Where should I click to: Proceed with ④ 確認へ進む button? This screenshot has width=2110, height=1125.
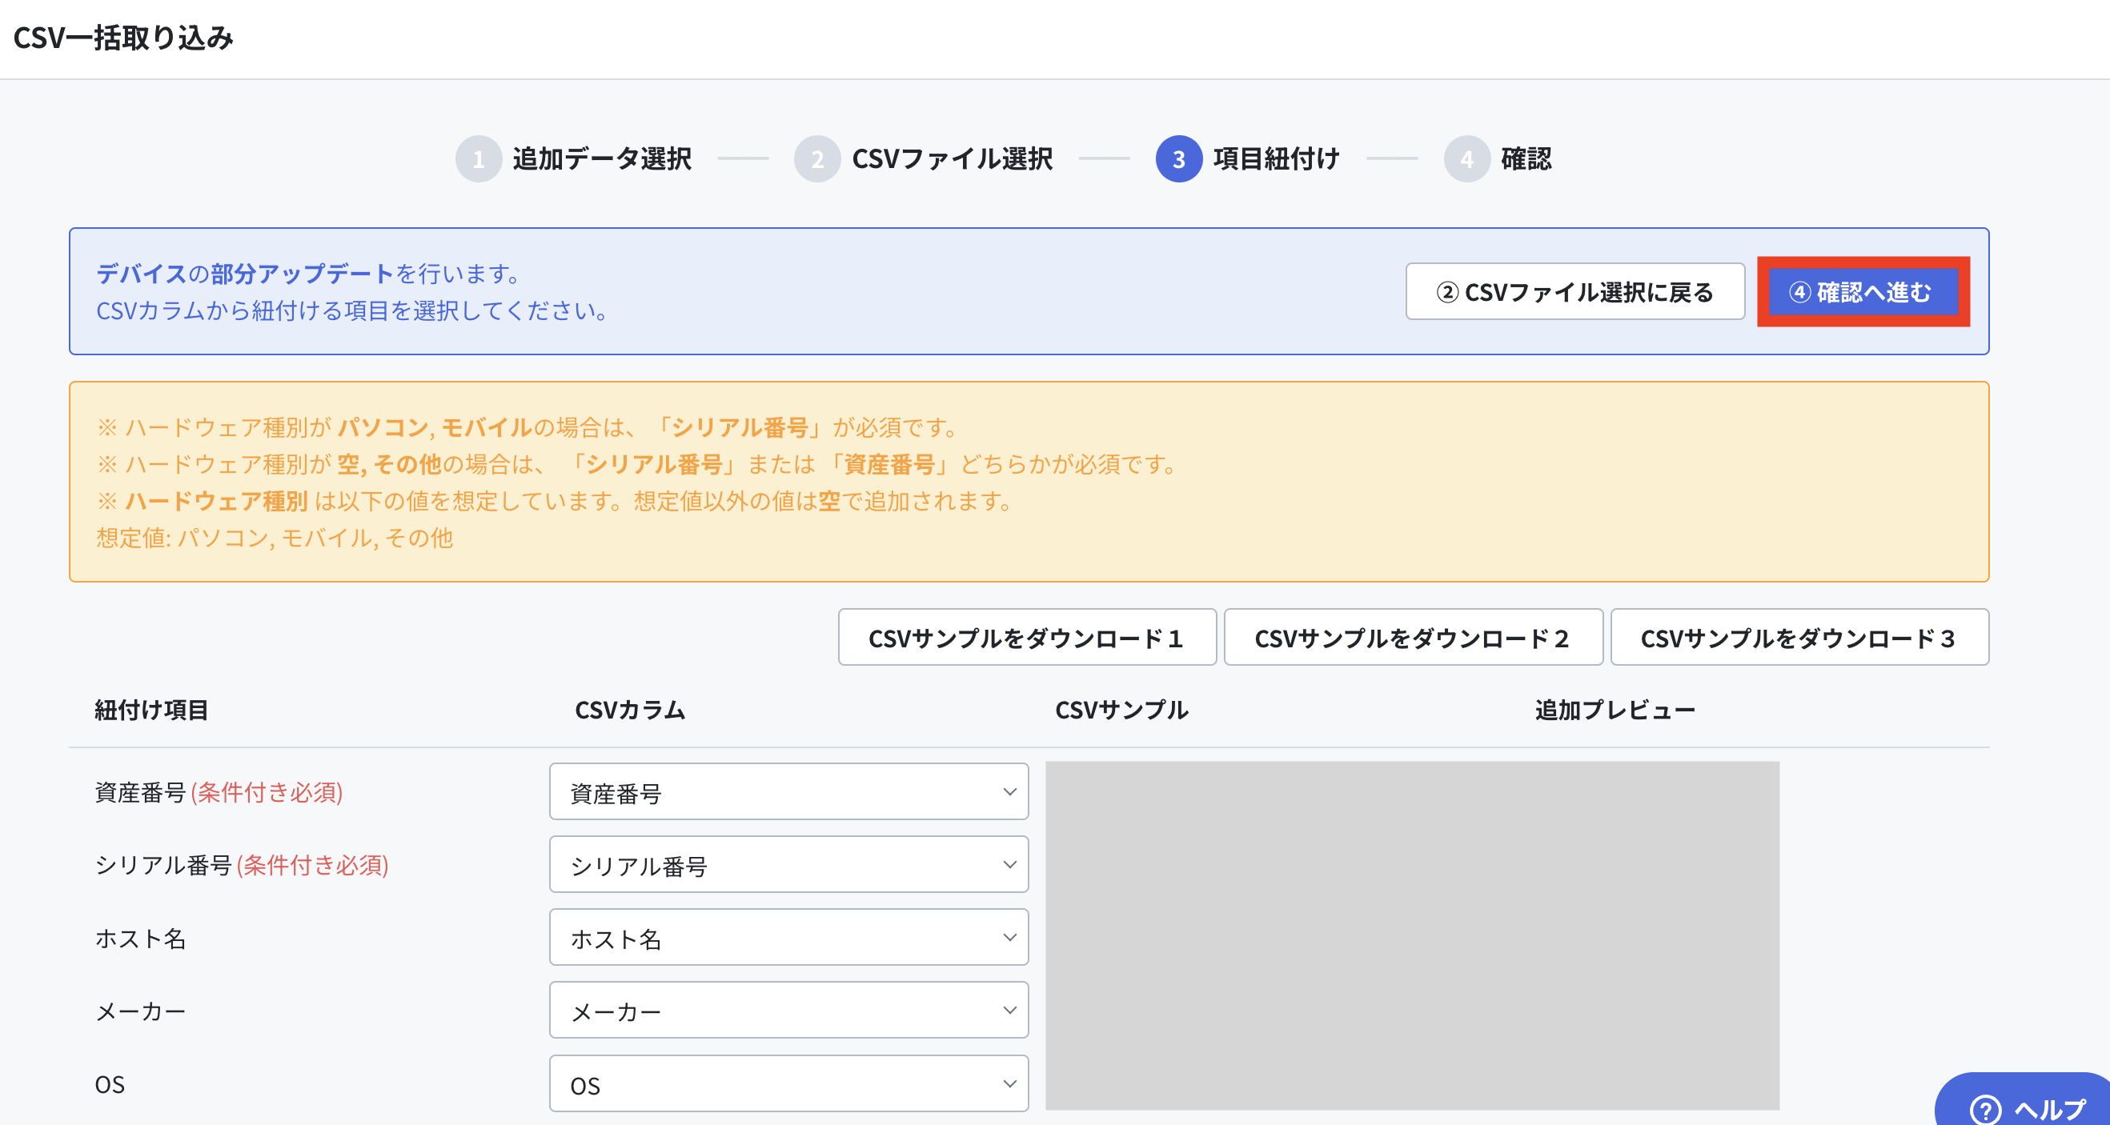coord(1863,291)
